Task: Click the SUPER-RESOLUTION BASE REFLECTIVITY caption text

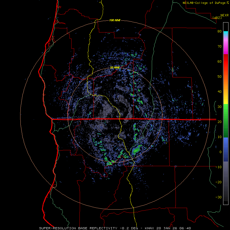Action: [x=78, y=228]
